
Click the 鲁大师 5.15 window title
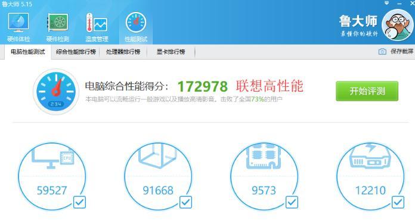[17, 4]
